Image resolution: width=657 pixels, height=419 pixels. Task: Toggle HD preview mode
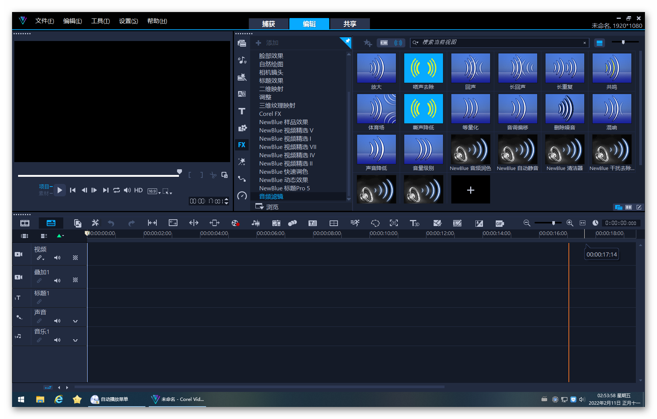138,190
